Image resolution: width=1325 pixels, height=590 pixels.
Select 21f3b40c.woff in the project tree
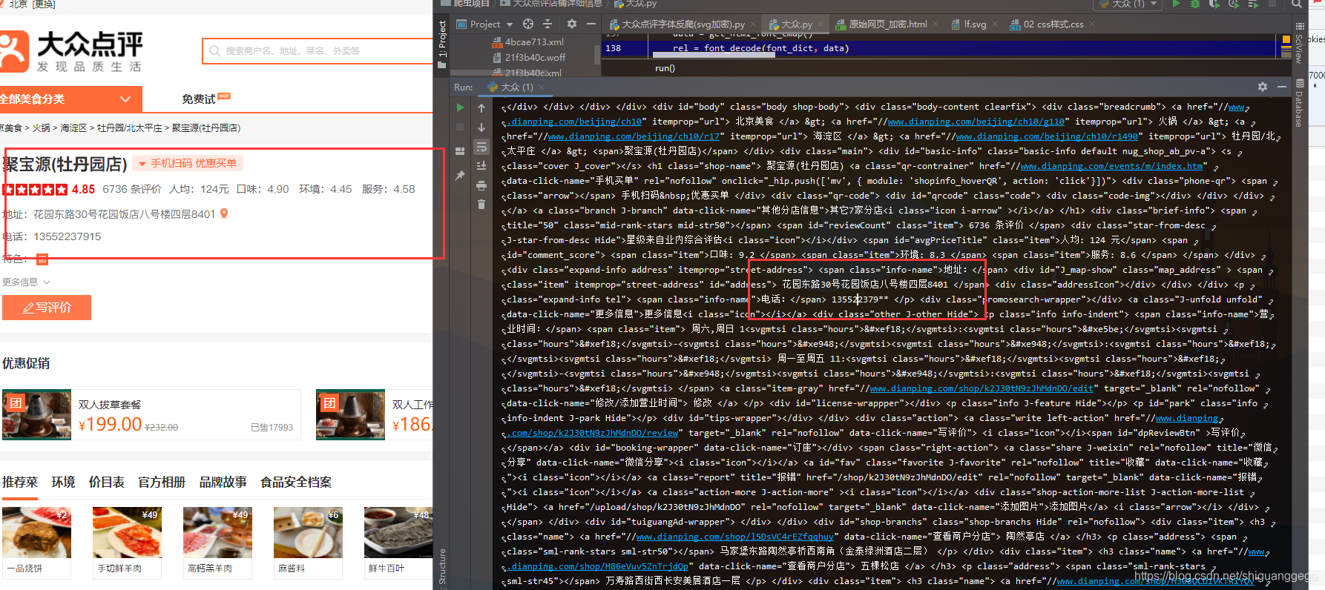tap(528, 57)
